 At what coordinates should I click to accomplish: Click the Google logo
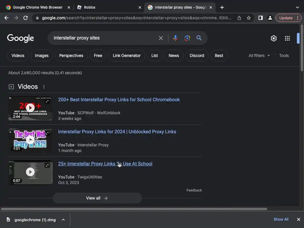(20, 38)
